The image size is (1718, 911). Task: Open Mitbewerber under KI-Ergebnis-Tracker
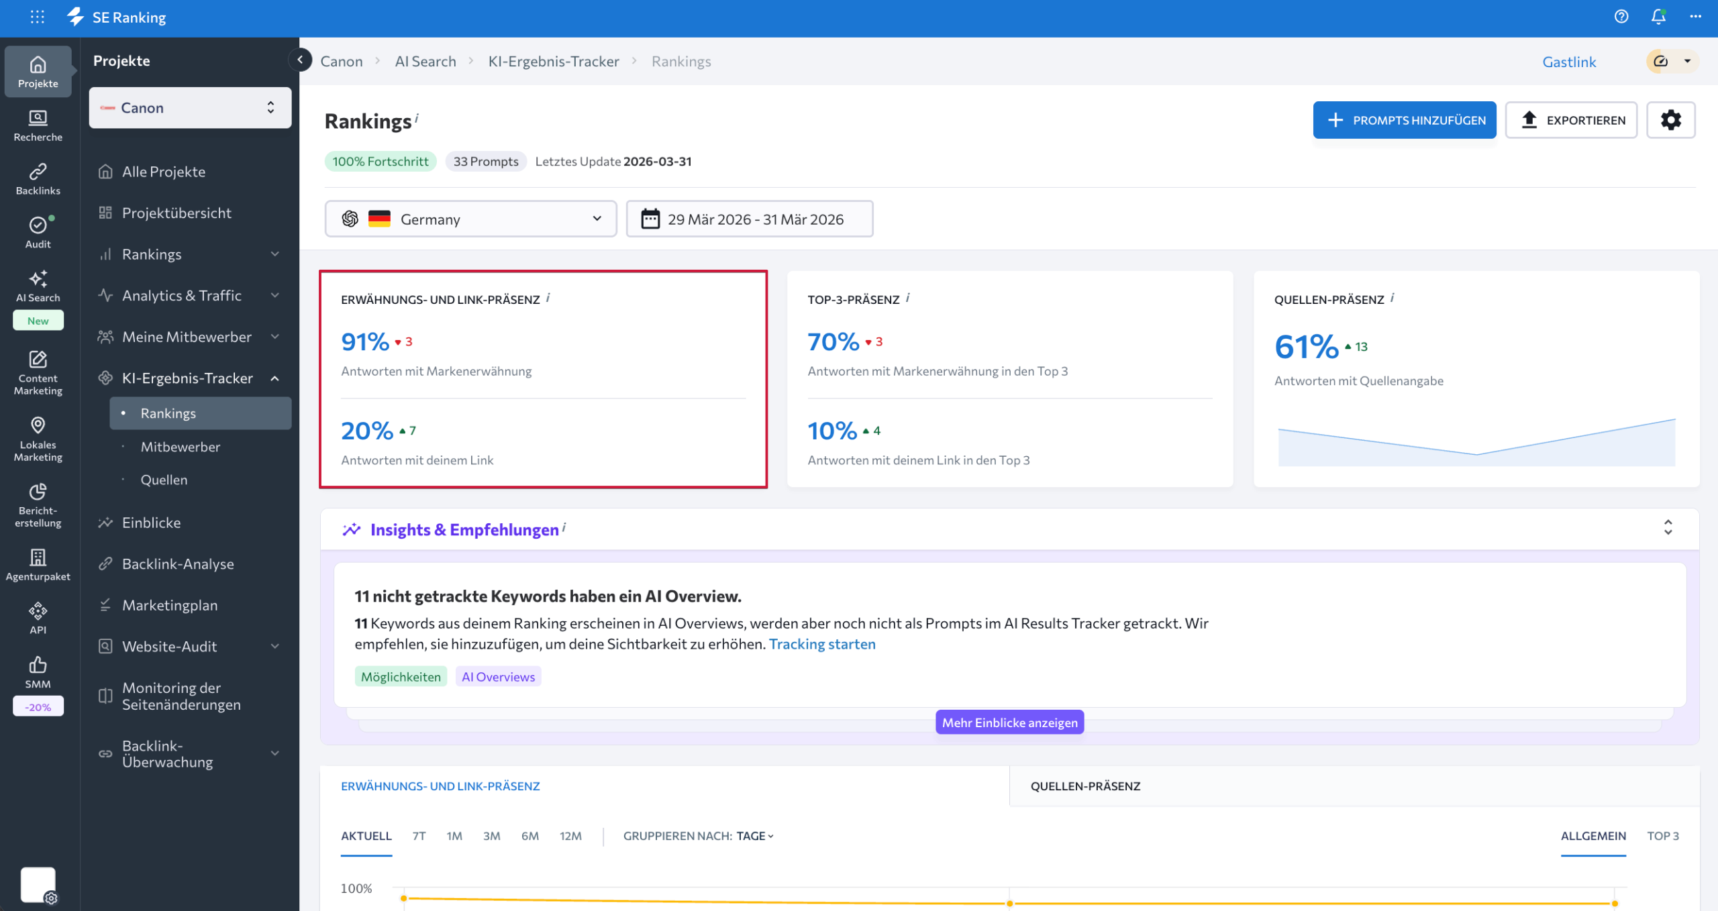[x=180, y=447]
